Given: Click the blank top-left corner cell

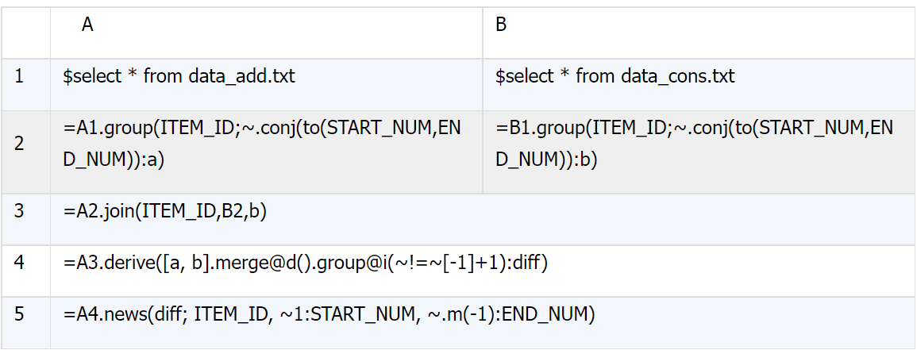Looking at the screenshot, I should (25, 33).
